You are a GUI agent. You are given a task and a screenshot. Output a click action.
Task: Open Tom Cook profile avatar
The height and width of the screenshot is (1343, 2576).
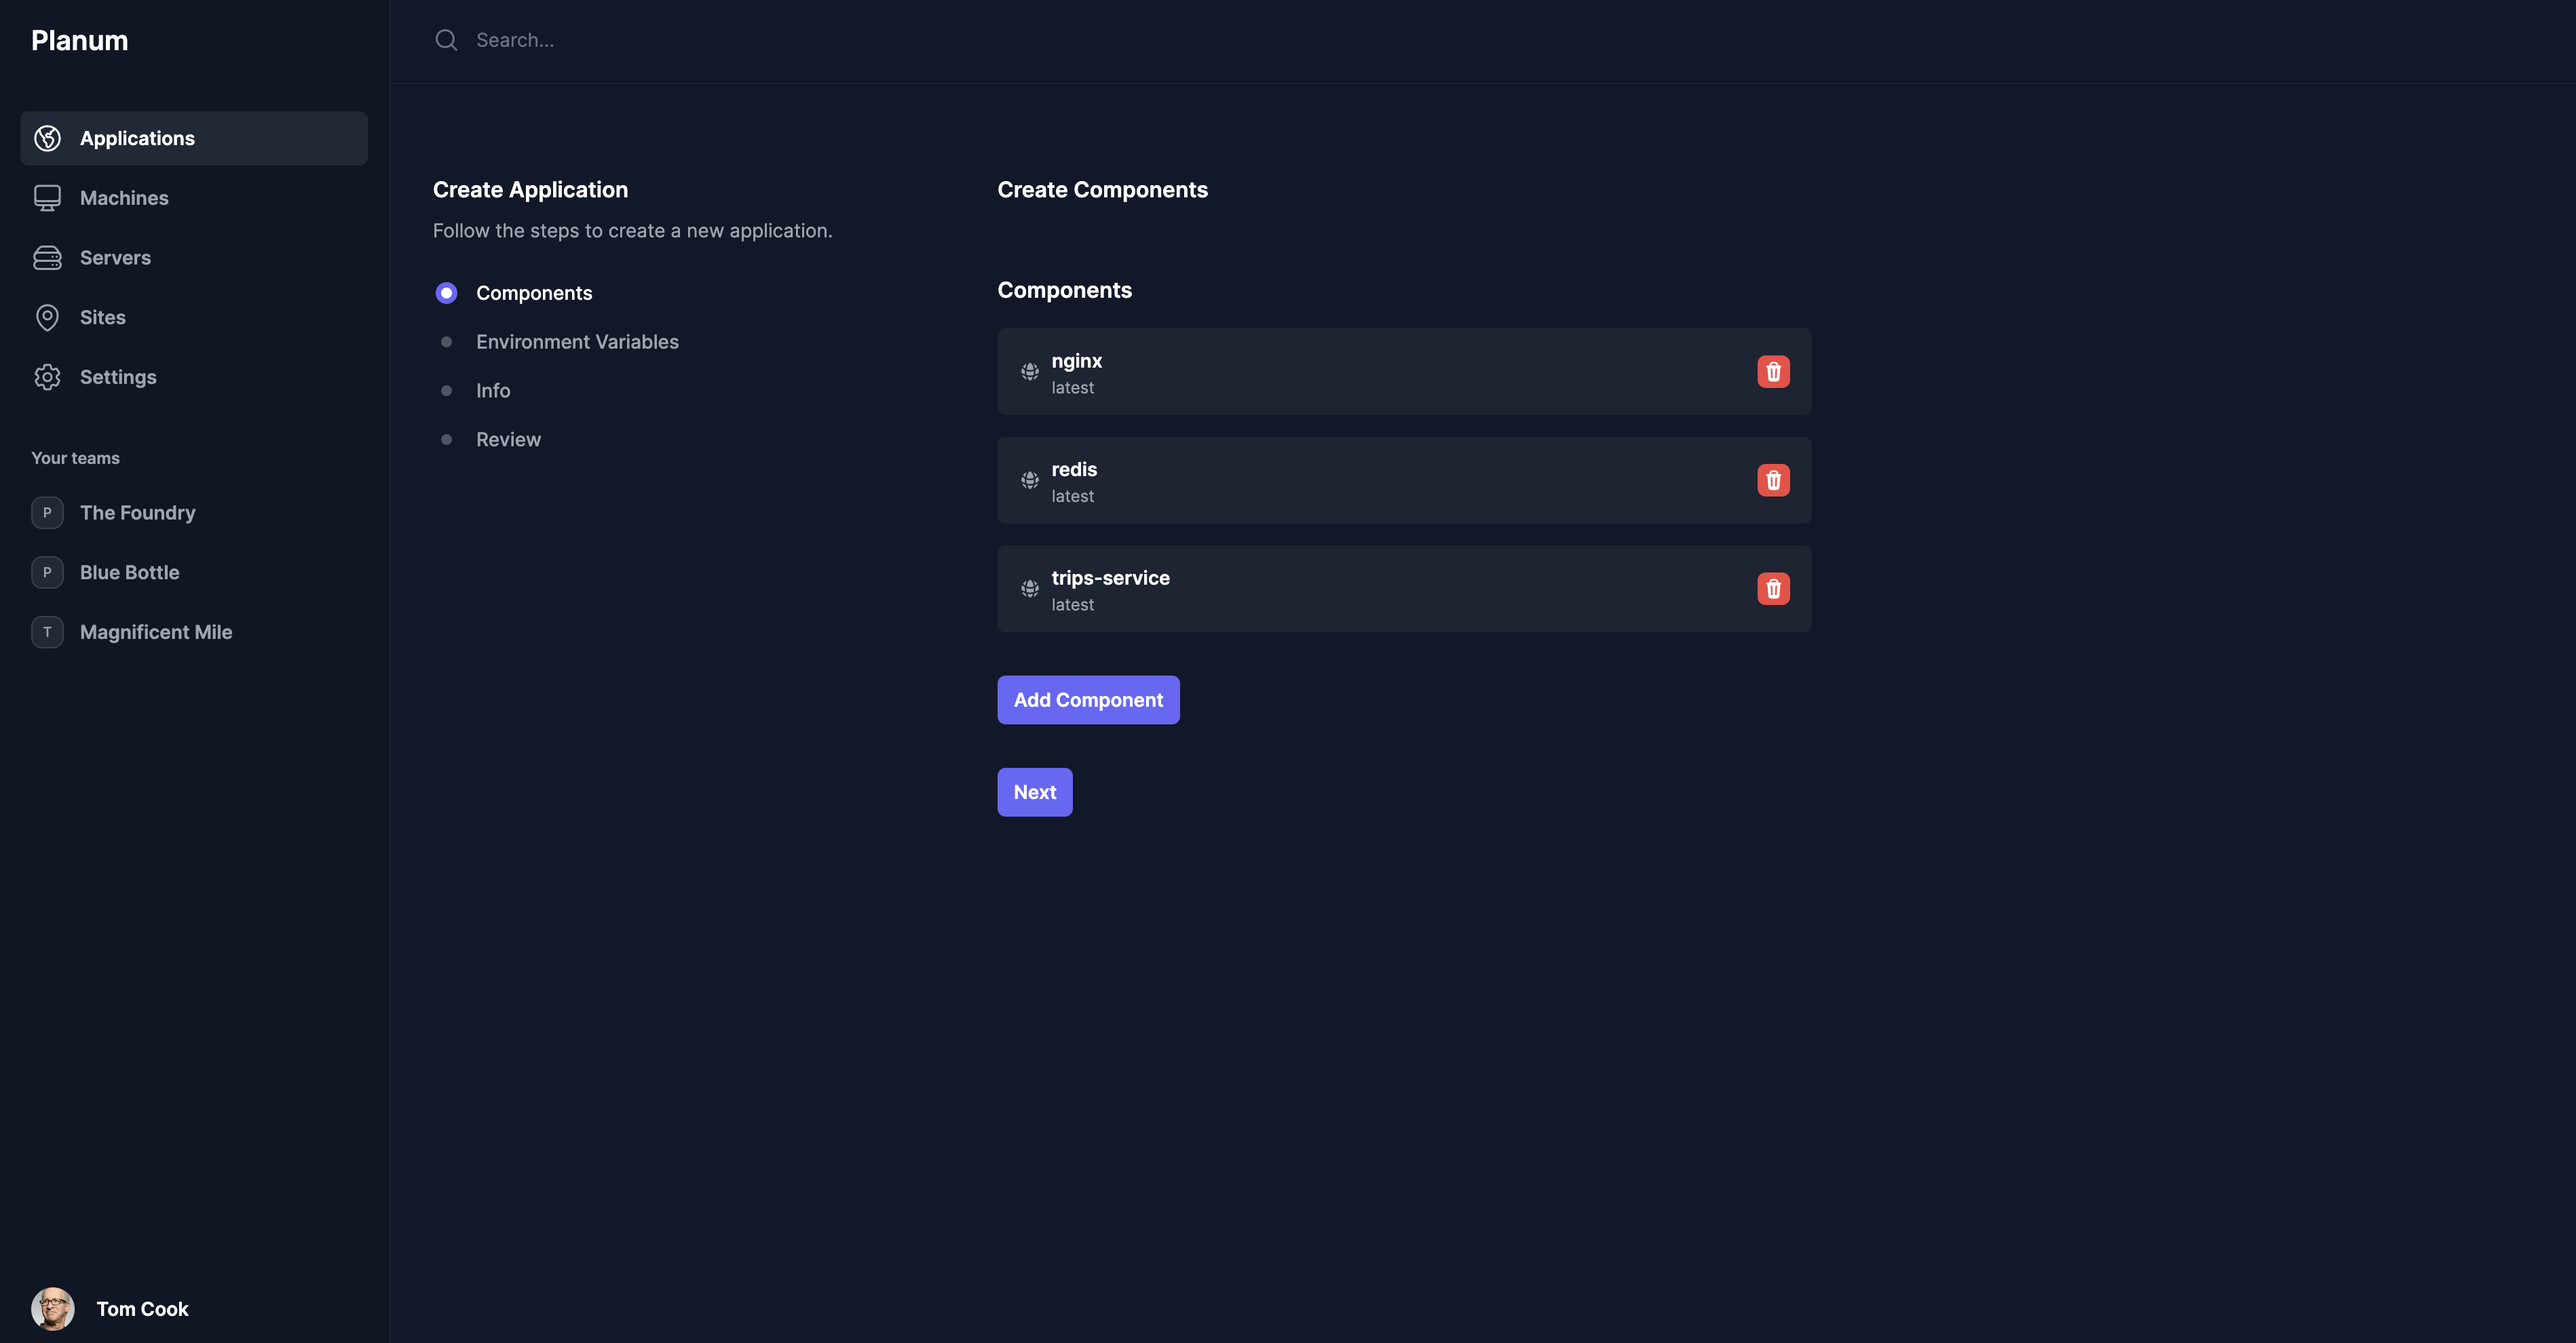pos(53,1309)
